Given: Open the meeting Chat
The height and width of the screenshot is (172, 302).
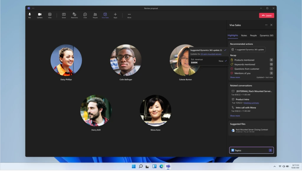Looking at the screenshot, I should point(85,14).
